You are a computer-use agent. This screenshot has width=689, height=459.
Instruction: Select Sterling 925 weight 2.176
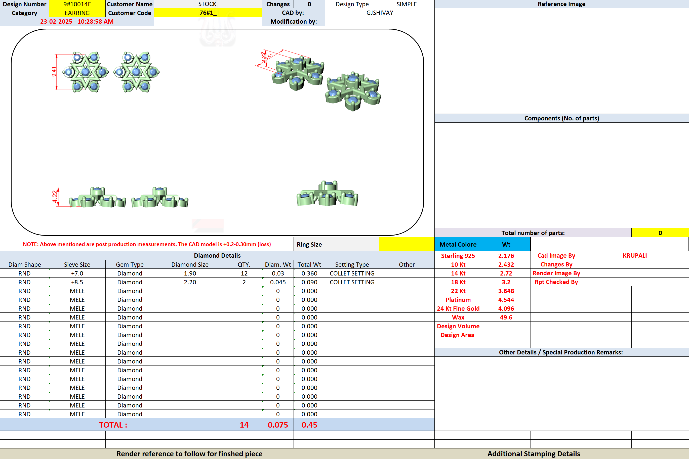click(x=506, y=256)
